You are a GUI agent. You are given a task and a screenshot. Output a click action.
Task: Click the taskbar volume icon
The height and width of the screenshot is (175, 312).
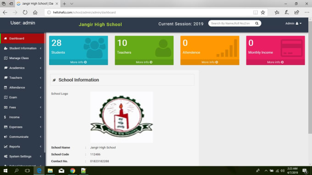283,170
